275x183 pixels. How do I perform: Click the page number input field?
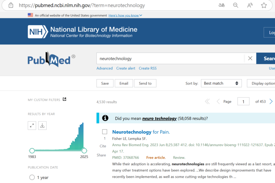tap(243, 101)
